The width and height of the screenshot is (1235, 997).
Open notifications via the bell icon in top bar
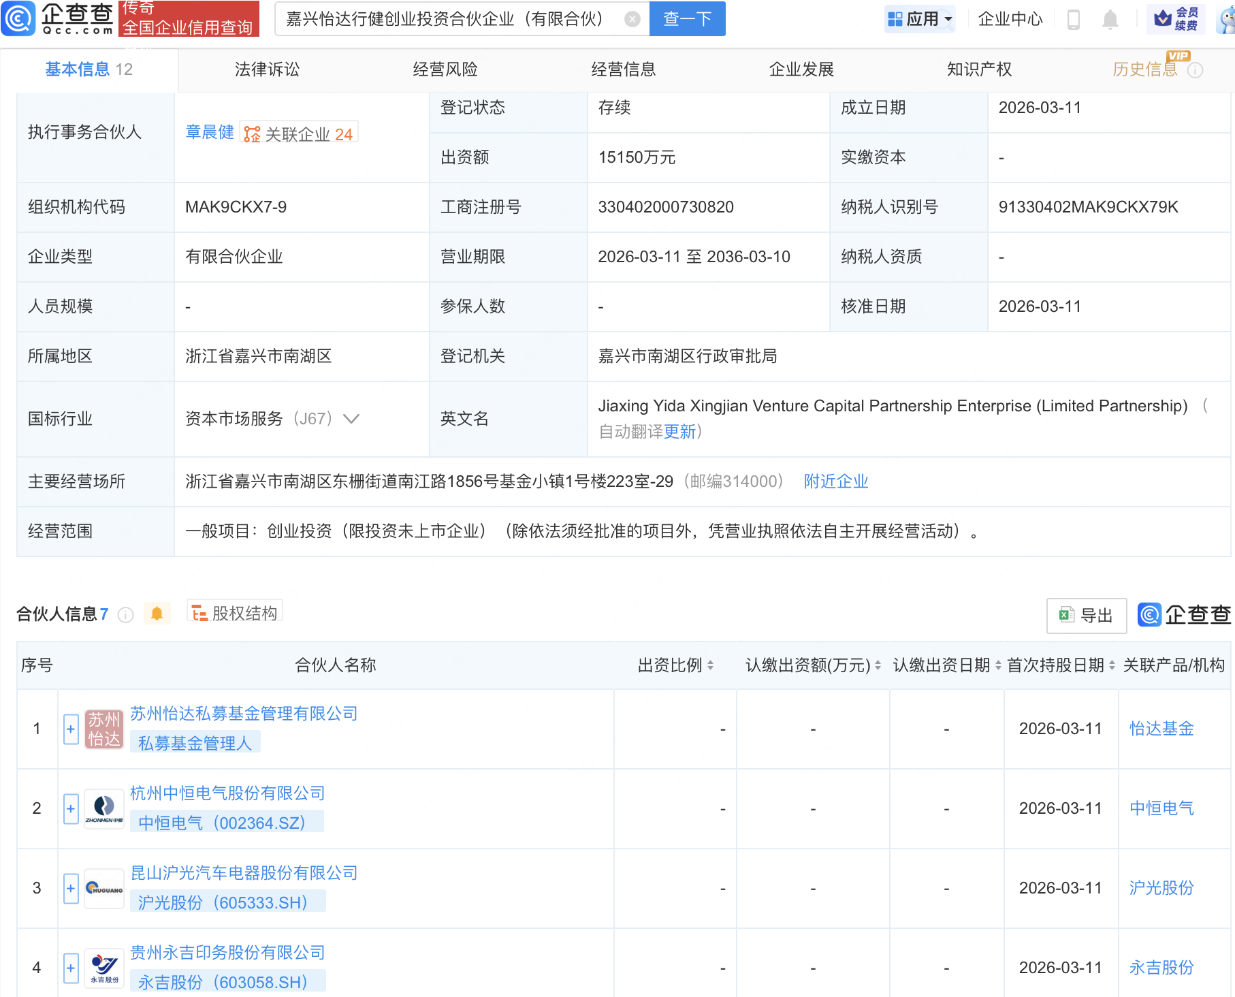(1110, 18)
